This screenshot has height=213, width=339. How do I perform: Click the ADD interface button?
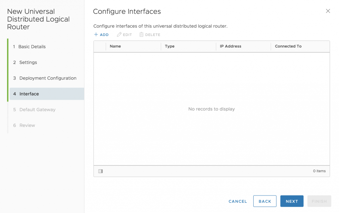tap(101, 34)
